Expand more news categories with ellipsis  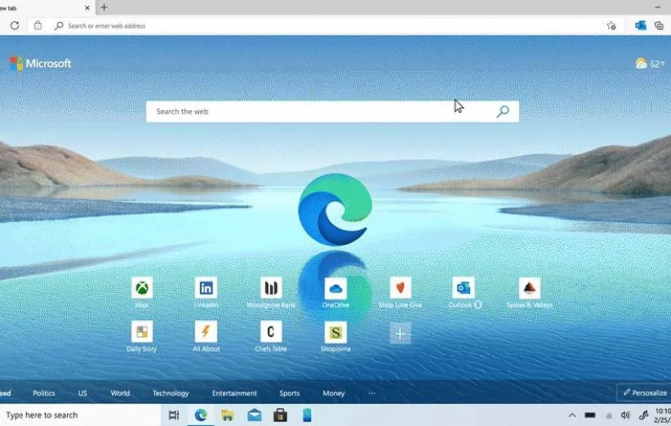[x=372, y=393]
